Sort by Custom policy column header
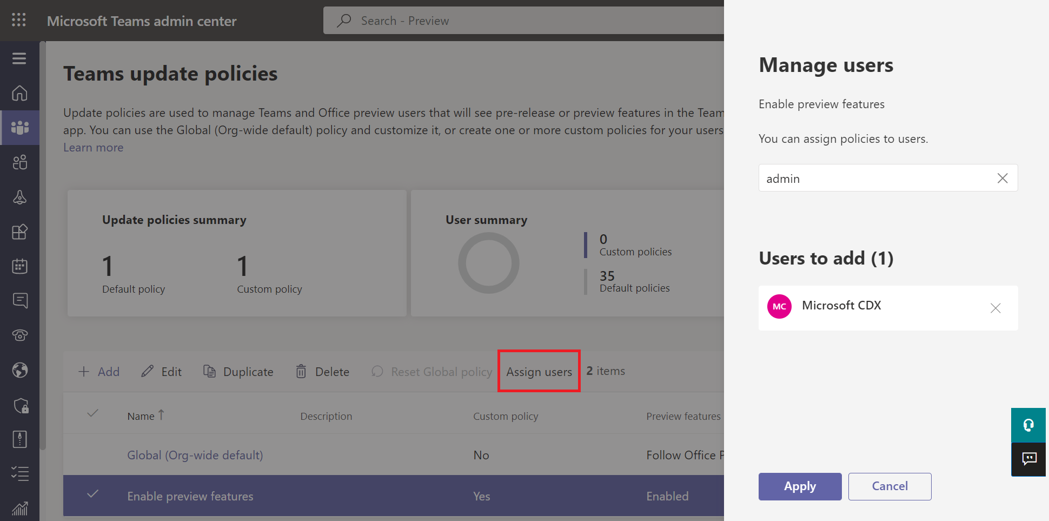This screenshot has height=521, width=1049. pos(506,416)
